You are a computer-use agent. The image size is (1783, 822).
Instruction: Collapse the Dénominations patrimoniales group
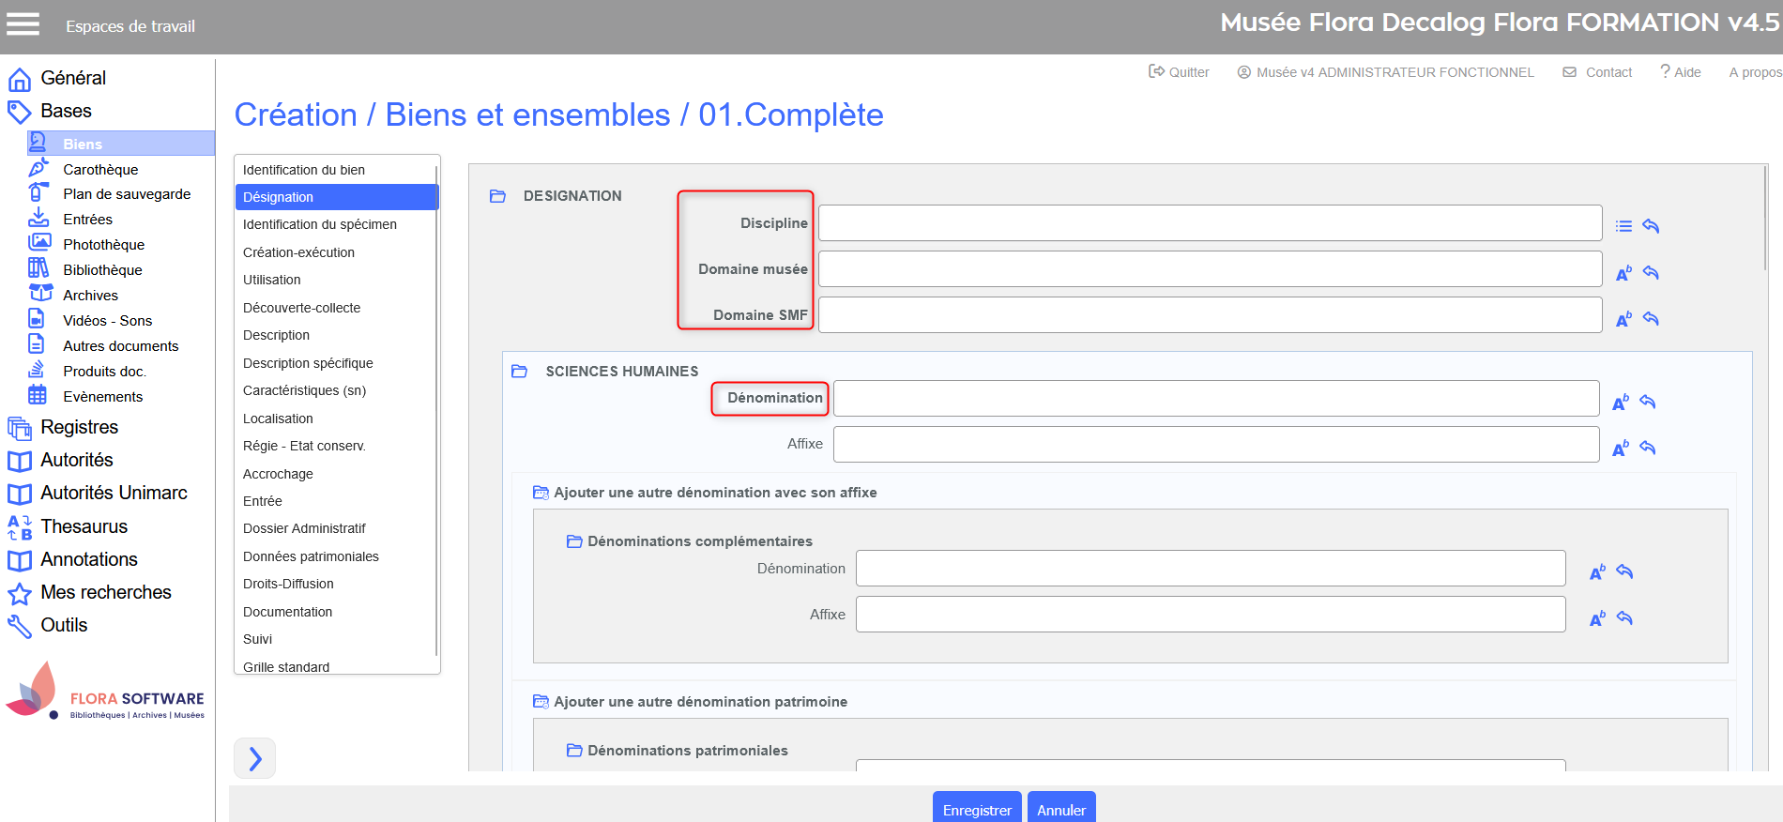574,751
